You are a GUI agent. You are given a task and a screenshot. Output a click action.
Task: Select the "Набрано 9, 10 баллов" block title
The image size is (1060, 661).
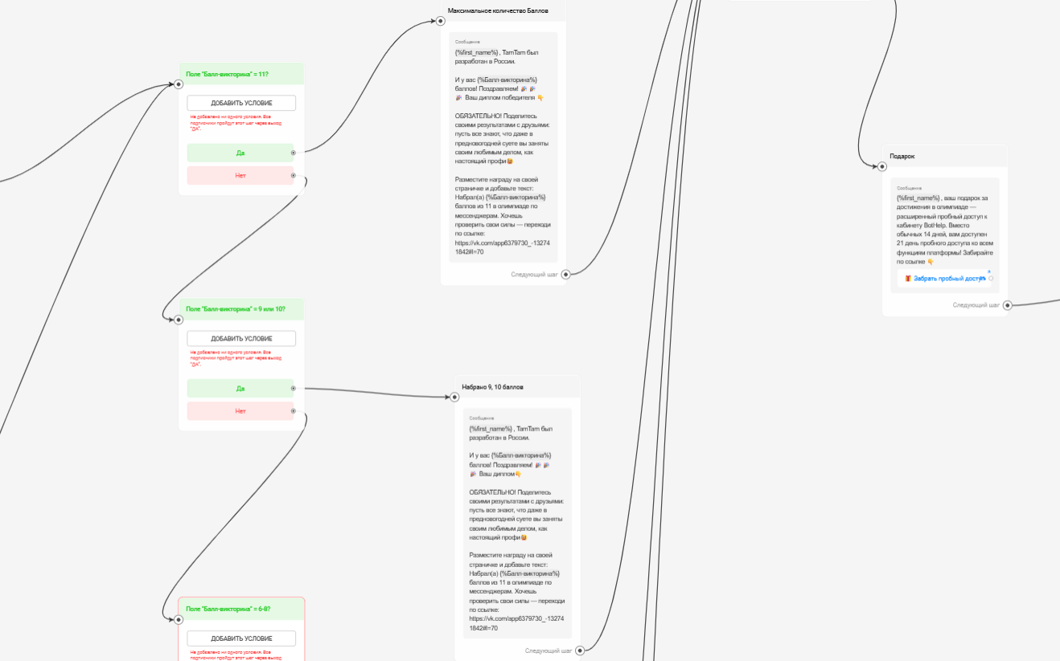[492, 387]
